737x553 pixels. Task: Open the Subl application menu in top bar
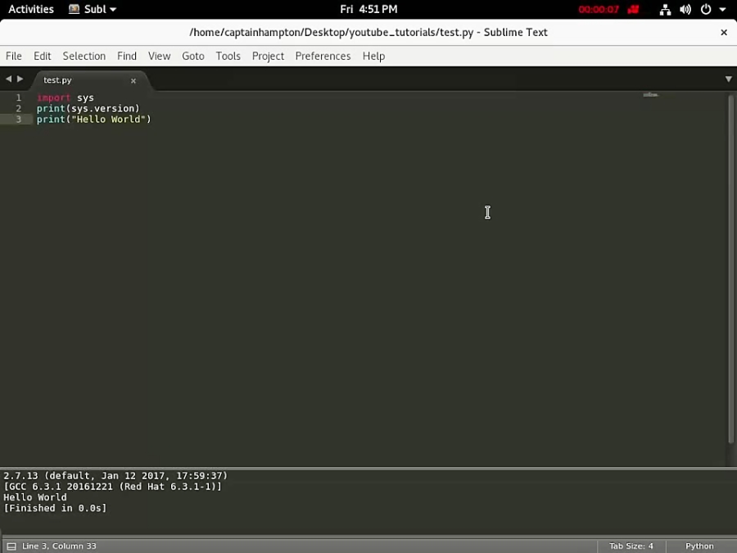[92, 9]
